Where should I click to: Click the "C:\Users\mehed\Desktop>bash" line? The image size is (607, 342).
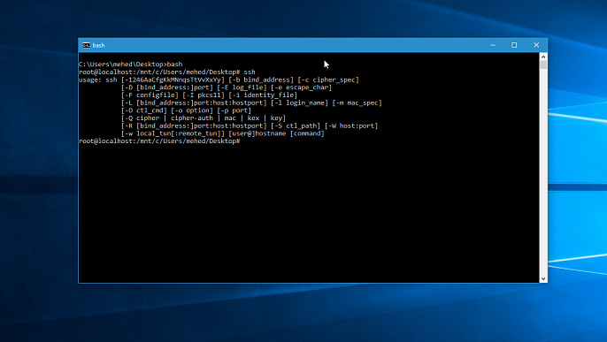(x=130, y=65)
